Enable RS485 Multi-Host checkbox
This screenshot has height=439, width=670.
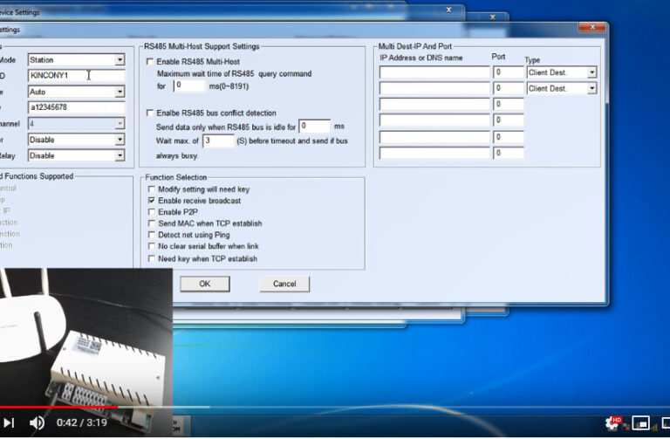pos(150,62)
